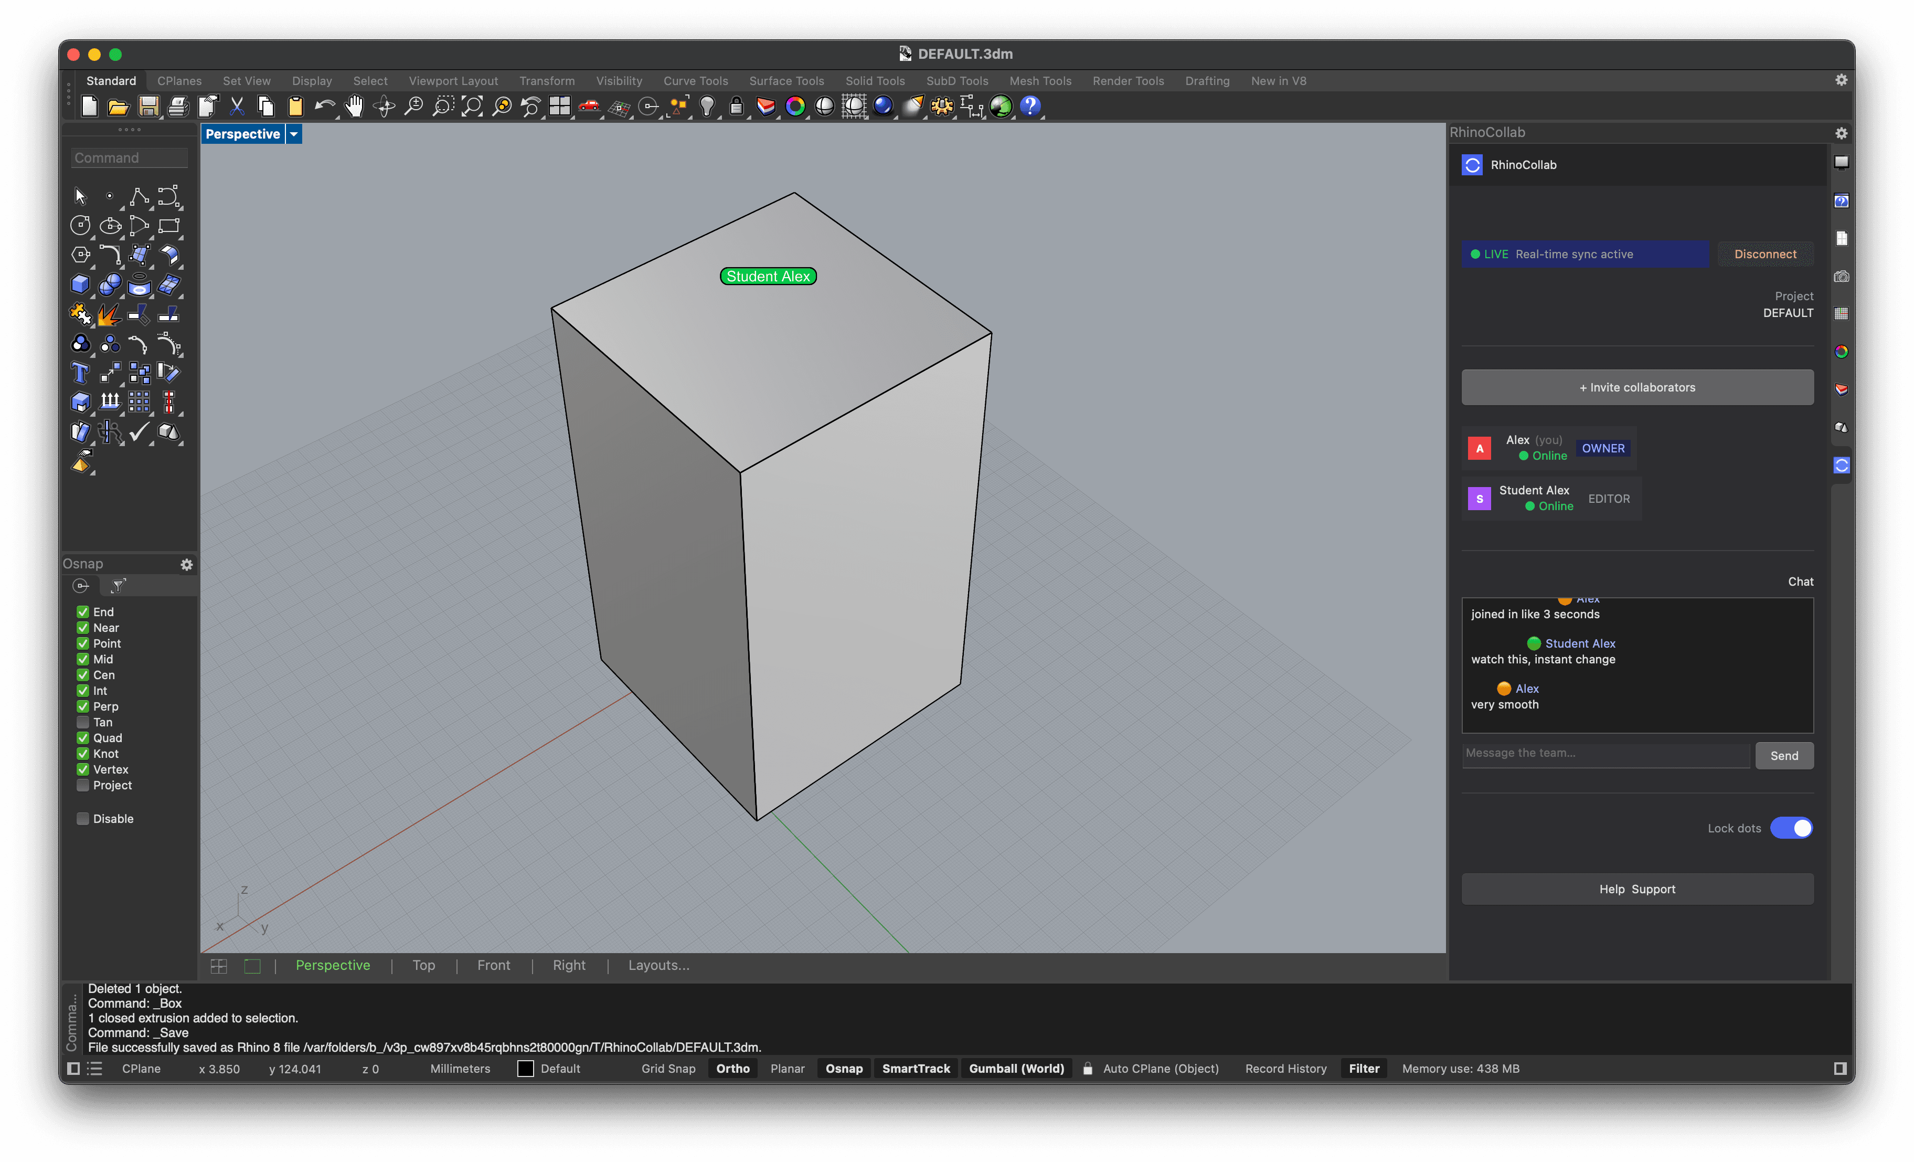
Task: Cut selection with the scissors icon
Action: tap(237, 107)
